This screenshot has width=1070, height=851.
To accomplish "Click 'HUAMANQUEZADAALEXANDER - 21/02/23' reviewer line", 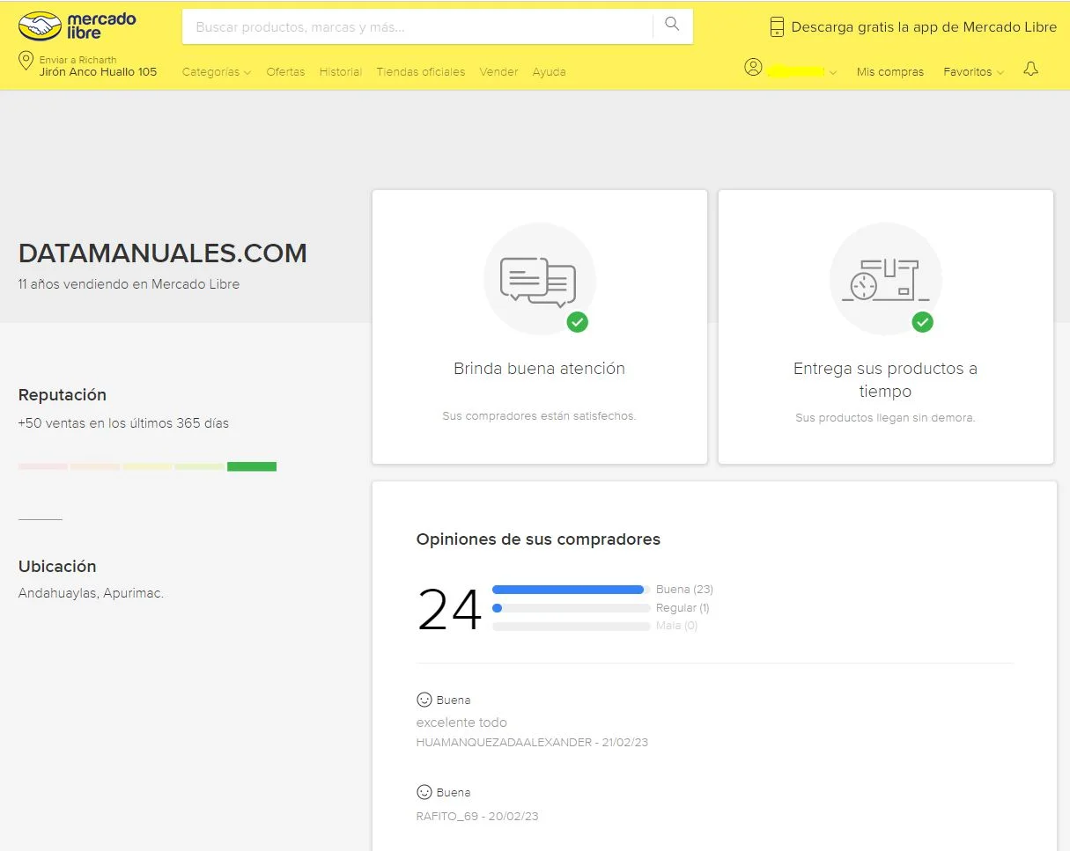I will [x=532, y=743].
